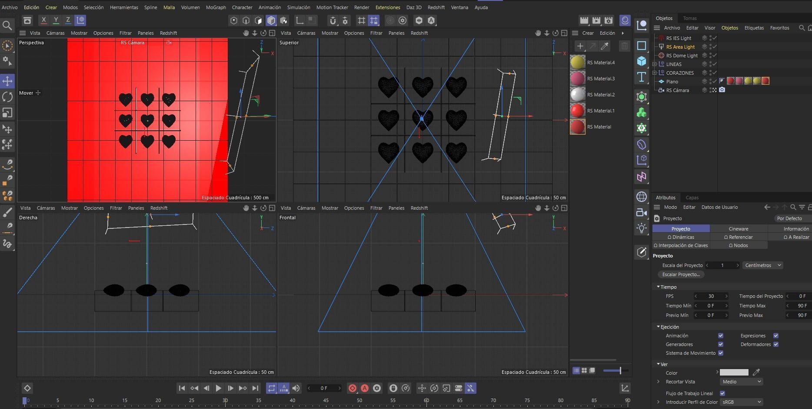
Task: Toggle X axis lock
Action: (x=43, y=20)
